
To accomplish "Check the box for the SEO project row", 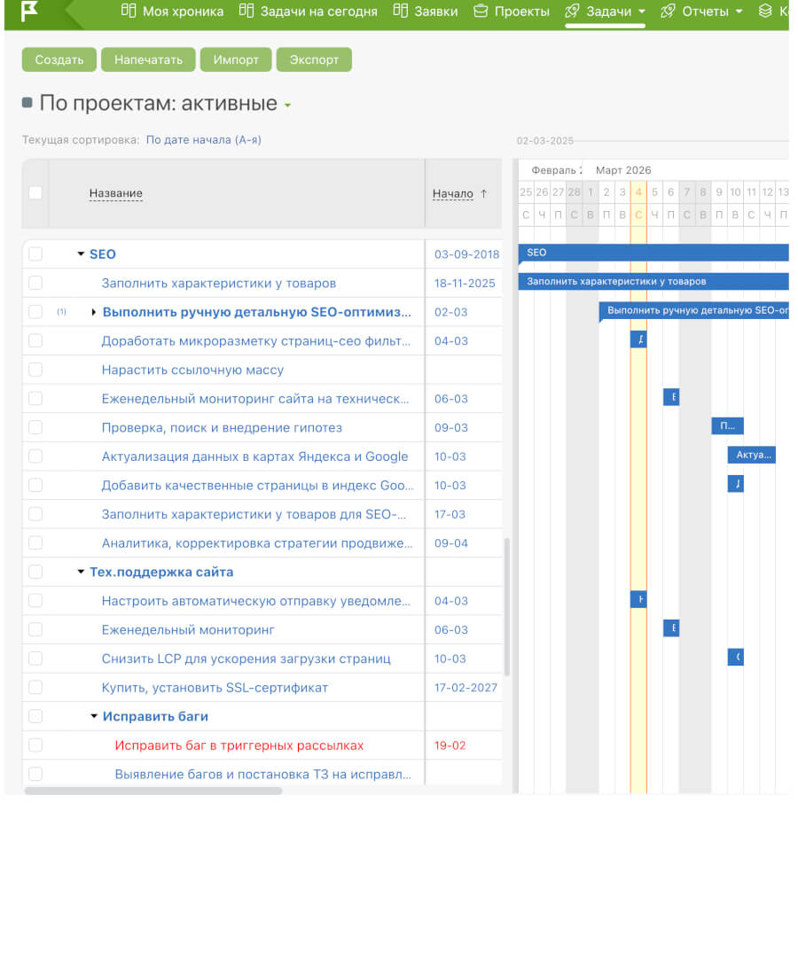I will pos(35,254).
